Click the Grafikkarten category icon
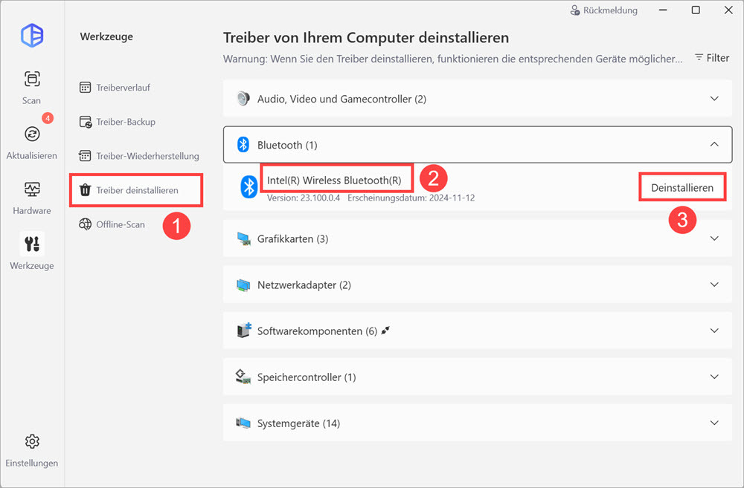The image size is (744, 488). coord(243,238)
